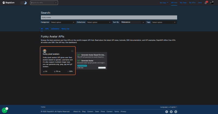Open Language us English dropdown
This screenshot has height=114, width=218.
[168, 107]
